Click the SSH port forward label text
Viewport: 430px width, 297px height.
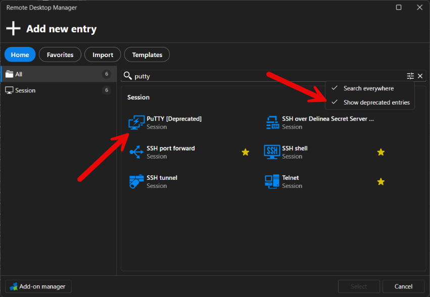(x=171, y=148)
